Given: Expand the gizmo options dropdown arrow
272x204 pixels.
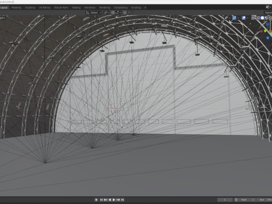Looking at the screenshot, I should pos(238,18).
